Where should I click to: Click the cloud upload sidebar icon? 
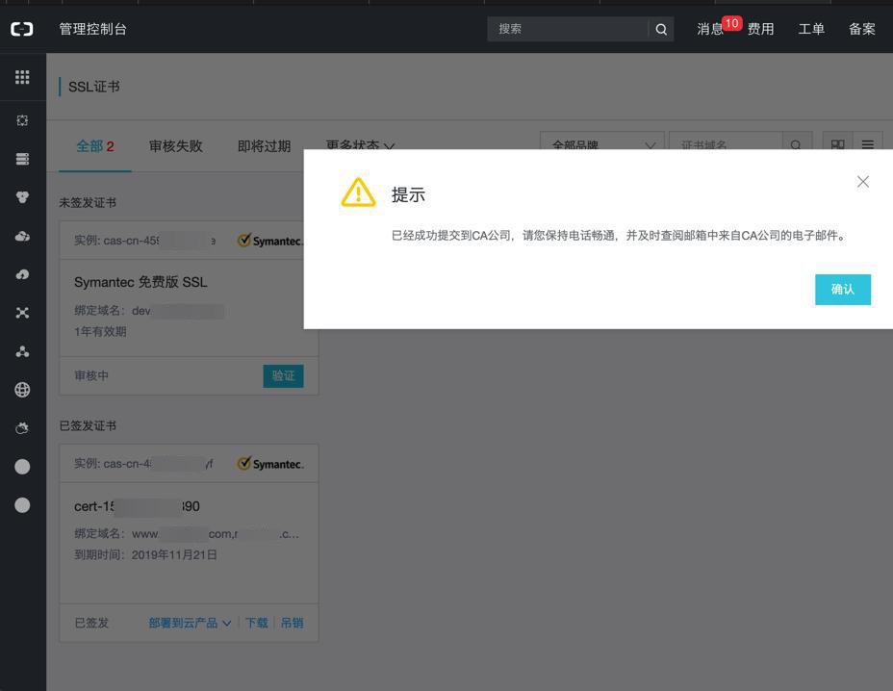[22, 274]
